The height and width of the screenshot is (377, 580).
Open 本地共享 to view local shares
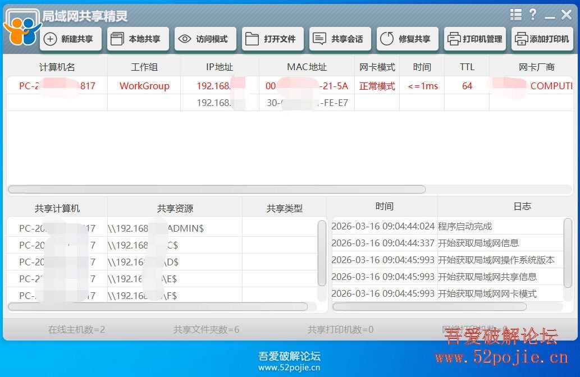point(138,39)
